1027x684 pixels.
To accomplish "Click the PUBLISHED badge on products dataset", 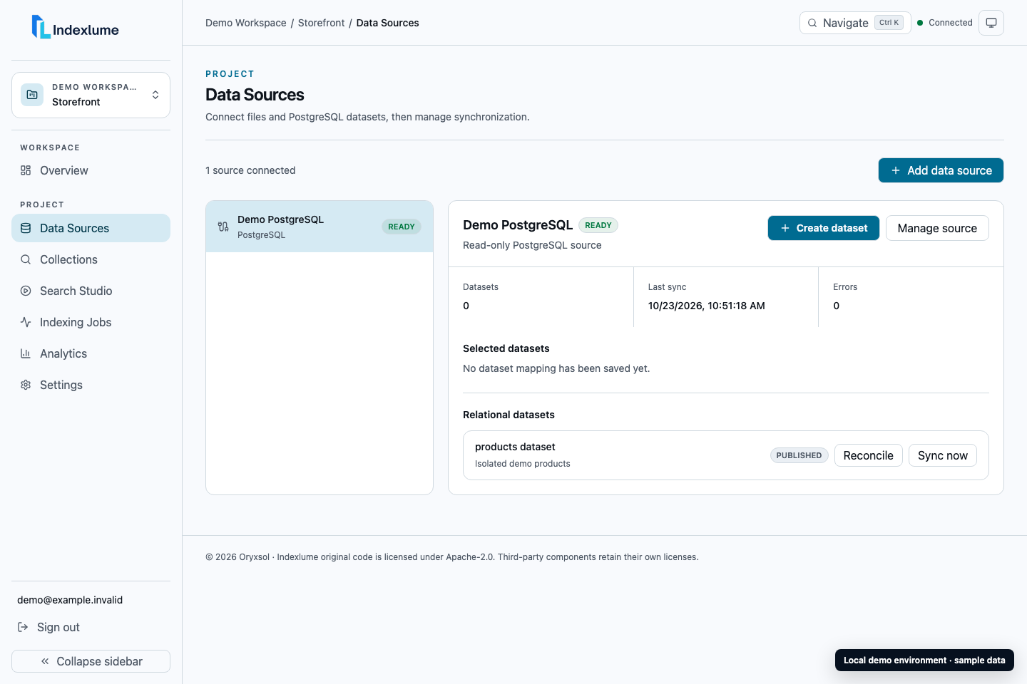I will pyautogui.click(x=799, y=455).
